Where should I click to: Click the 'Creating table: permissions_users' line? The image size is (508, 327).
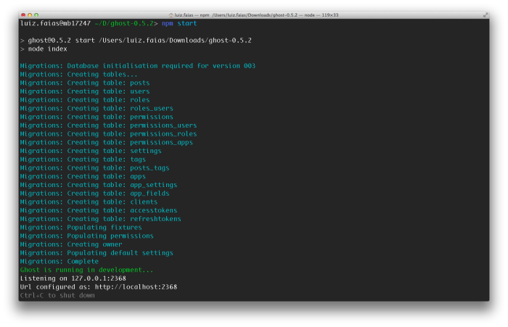(108, 125)
